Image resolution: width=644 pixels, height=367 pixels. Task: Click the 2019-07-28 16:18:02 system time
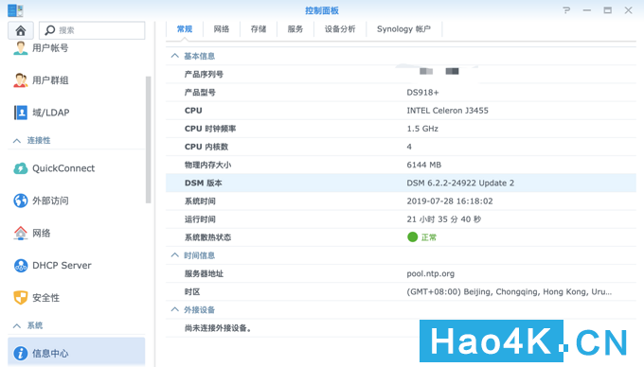coord(450,201)
